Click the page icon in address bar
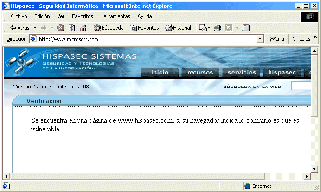The height and width of the screenshot is (192, 321). [x=33, y=39]
